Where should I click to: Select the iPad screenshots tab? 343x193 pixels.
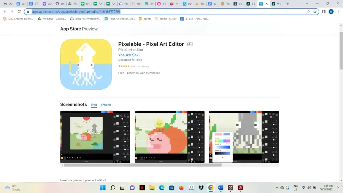(94, 105)
